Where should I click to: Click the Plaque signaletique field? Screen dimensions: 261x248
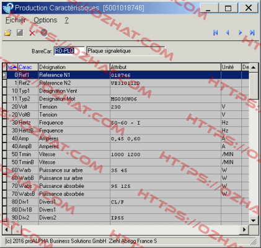click(x=125, y=51)
